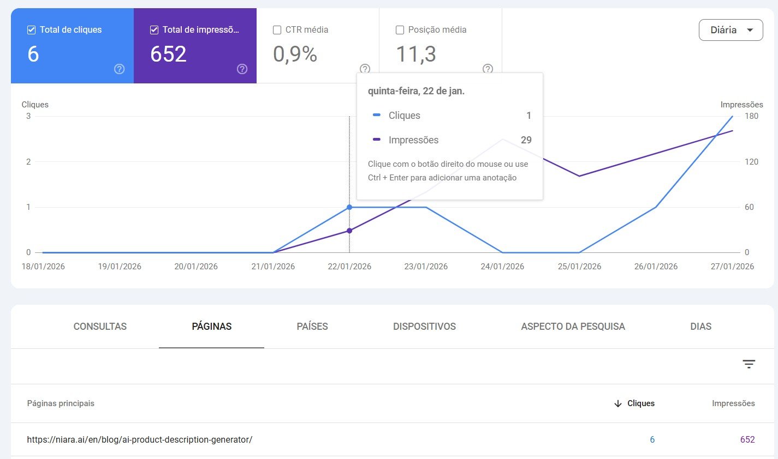Click the down arrow sort icon beside Cliques

click(x=618, y=403)
